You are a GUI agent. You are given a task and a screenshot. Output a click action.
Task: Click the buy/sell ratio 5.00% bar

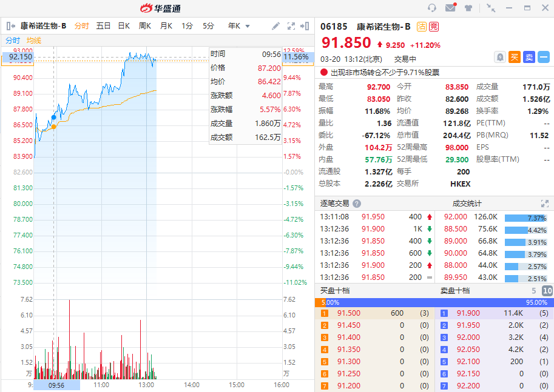coord(434,302)
